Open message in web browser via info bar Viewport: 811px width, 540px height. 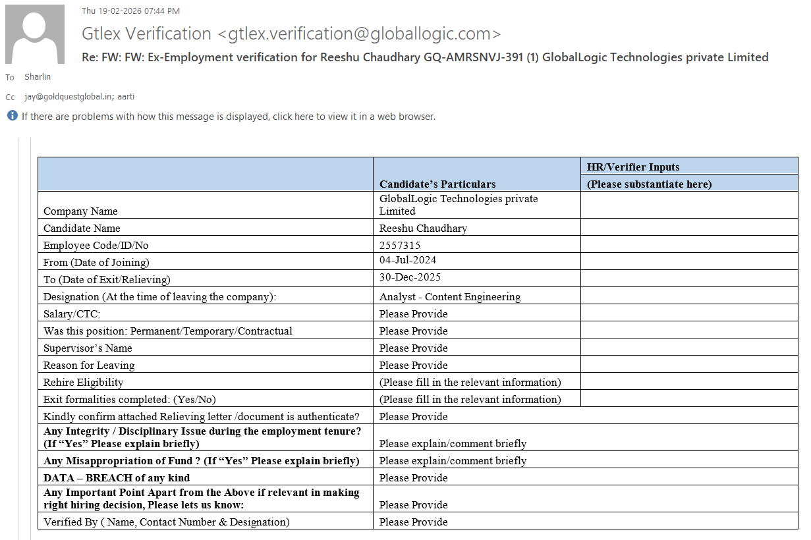[x=228, y=117]
